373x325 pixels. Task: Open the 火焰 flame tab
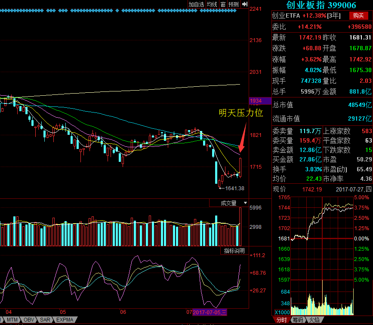[x=314, y=320]
